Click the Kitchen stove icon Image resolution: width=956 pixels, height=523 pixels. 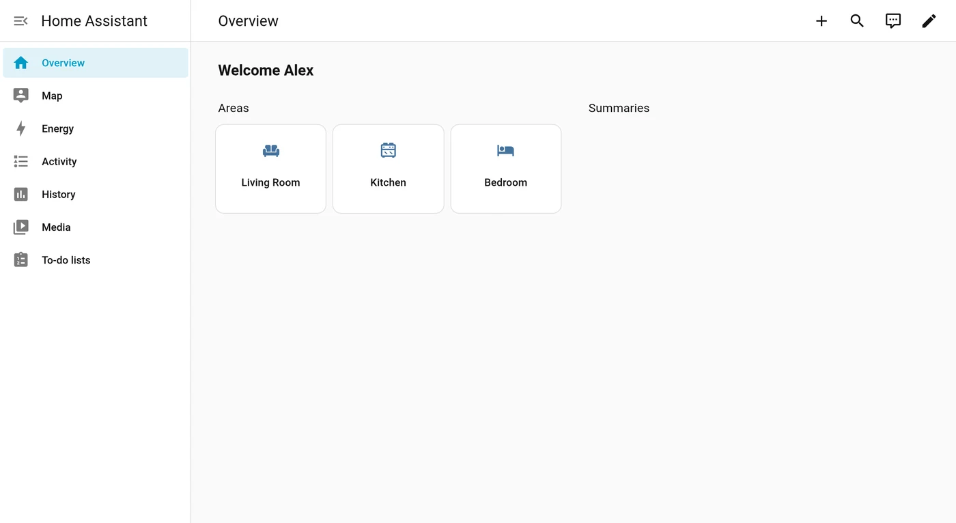coord(389,150)
